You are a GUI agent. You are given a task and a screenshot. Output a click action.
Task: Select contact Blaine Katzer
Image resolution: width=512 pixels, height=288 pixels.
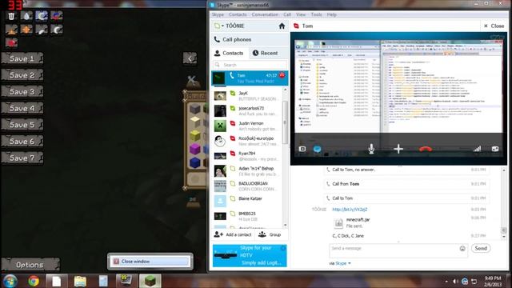(x=247, y=201)
